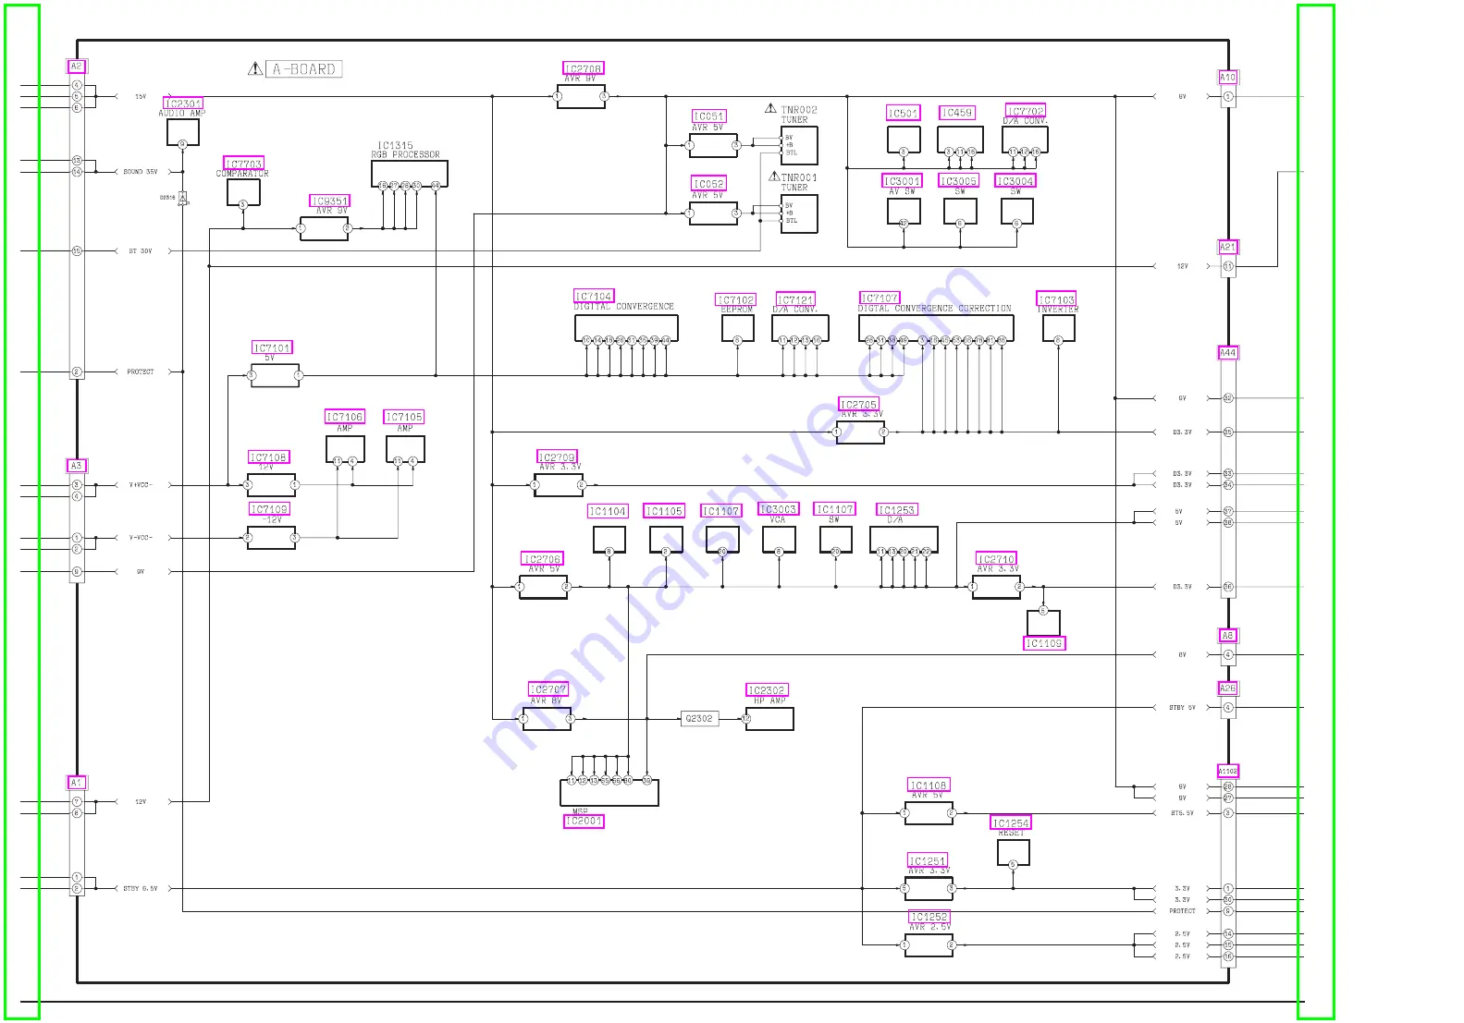The image size is (1464, 1023).
Task: Open the A44 connector link
Action: pos(1228,353)
